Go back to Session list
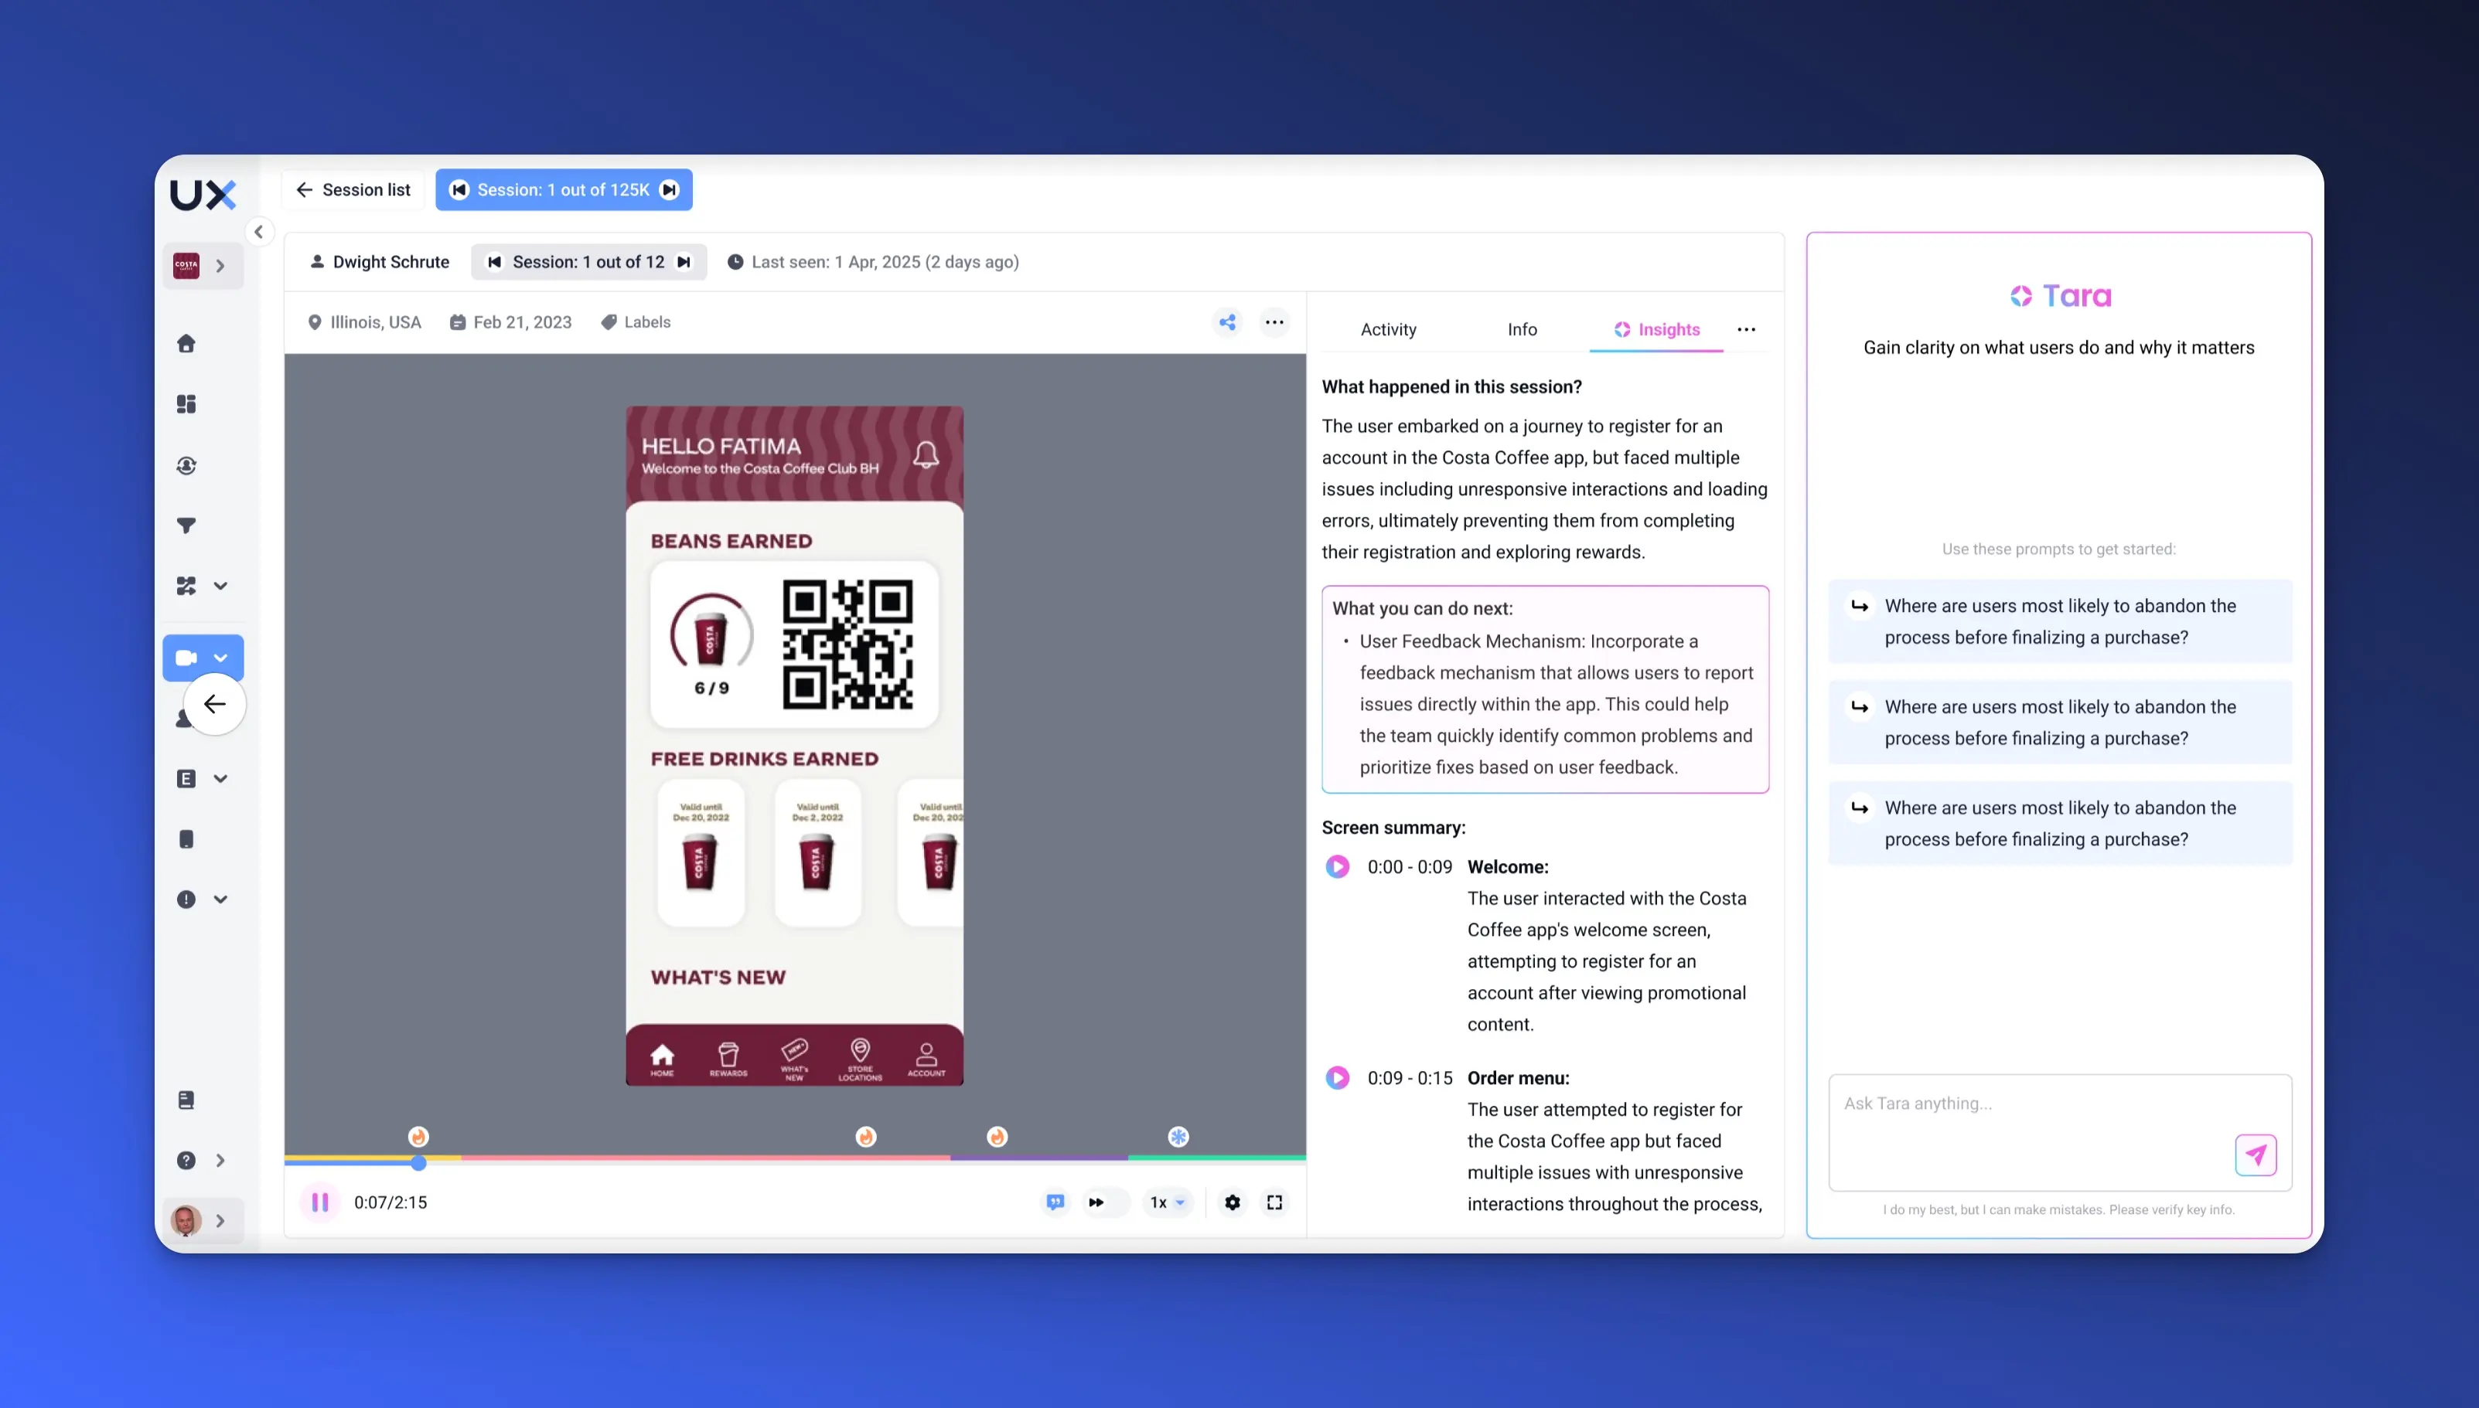This screenshot has width=2479, height=1408. tap(352, 189)
